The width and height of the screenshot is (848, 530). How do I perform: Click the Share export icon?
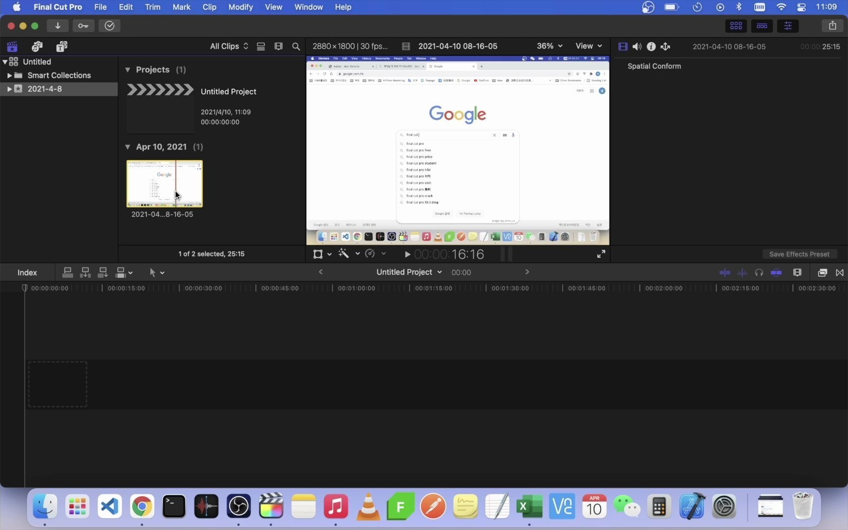click(832, 26)
